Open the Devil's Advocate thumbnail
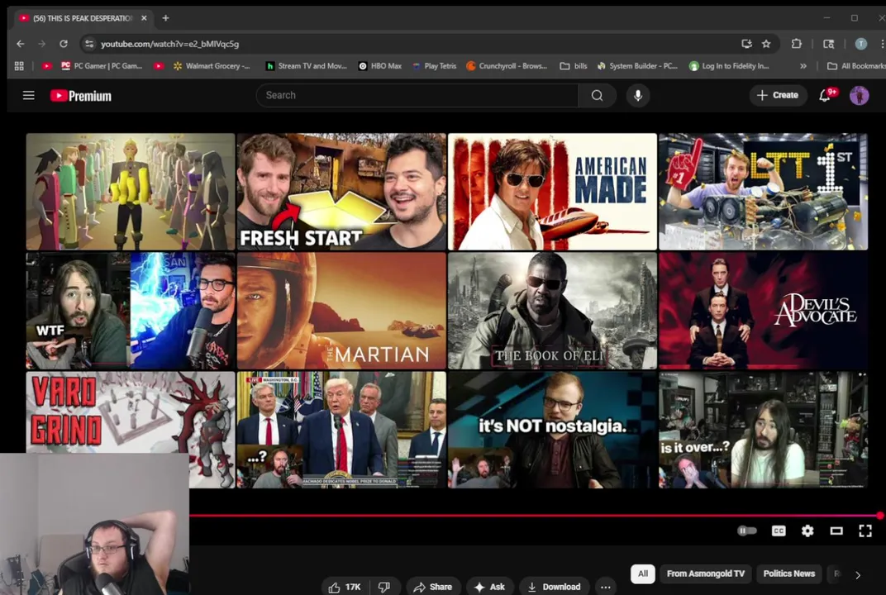Viewport: 886px width, 595px height. point(763,311)
